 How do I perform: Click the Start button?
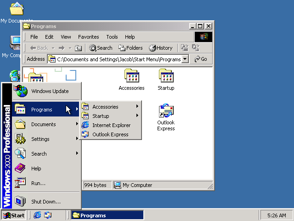(13, 215)
